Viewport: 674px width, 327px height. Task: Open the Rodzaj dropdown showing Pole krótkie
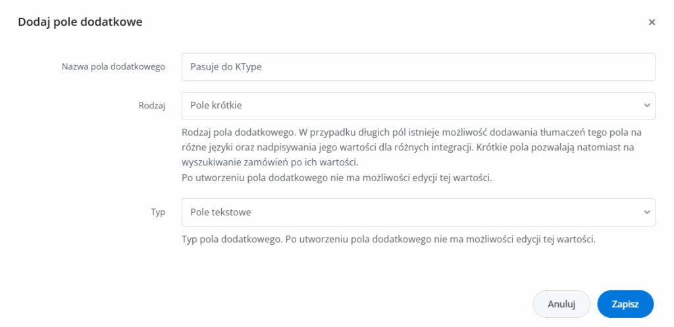[418, 105]
